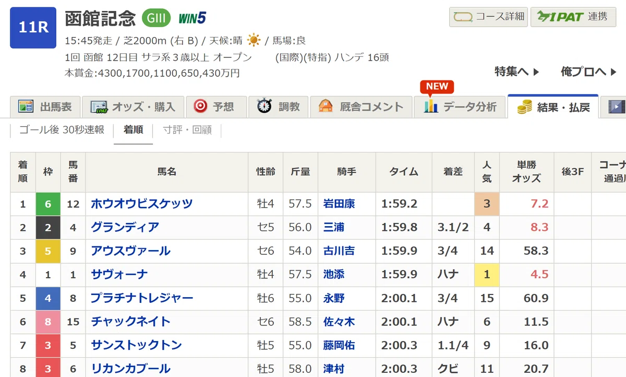Open jockey 永野 link
Viewport: 626px width, 377px height.
(x=334, y=298)
